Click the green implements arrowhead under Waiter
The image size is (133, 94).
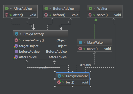(x=96, y=19)
